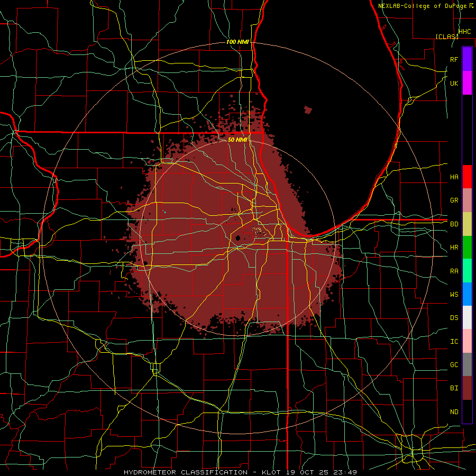Click the HYDROMETEOR CLASSIFICATION caption text
The image size is (476, 476).
(186, 472)
